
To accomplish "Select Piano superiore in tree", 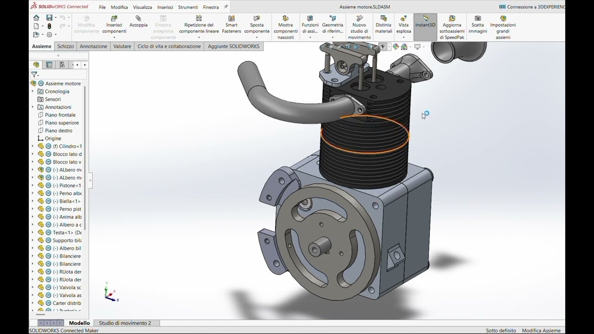I will 62,123.
